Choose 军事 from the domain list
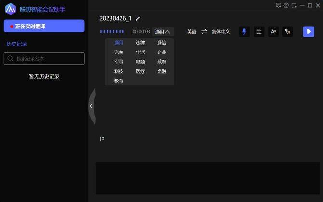This screenshot has width=323, height=202. pyautogui.click(x=119, y=62)
